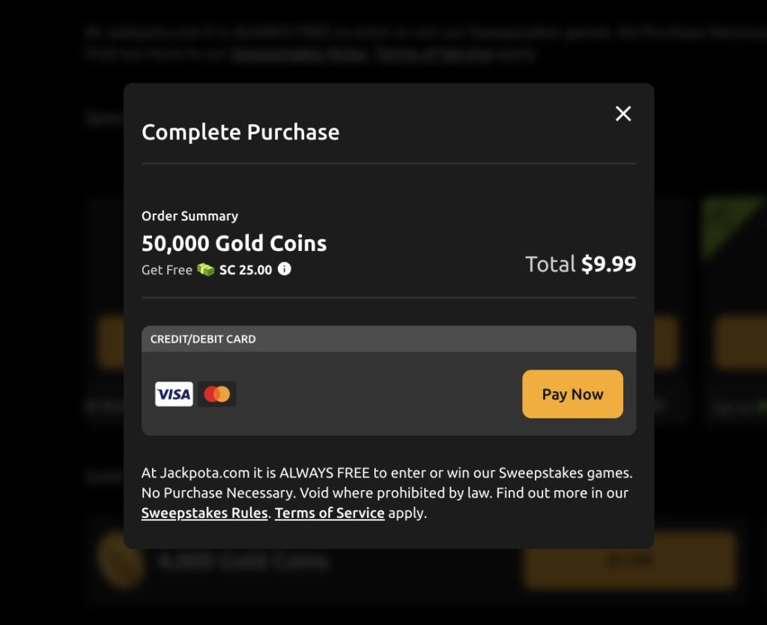Screen dimensions: 767x625
Task: Click the green cash icon
Action: tap(206, 270)
